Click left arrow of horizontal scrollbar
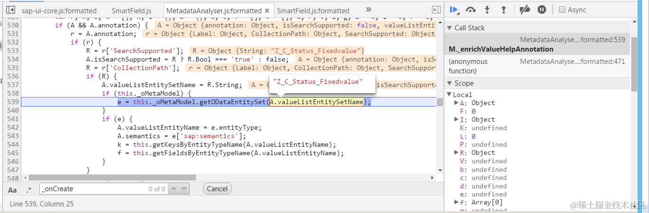Screen dimensions: 649x213 click(x=25, y=177)
